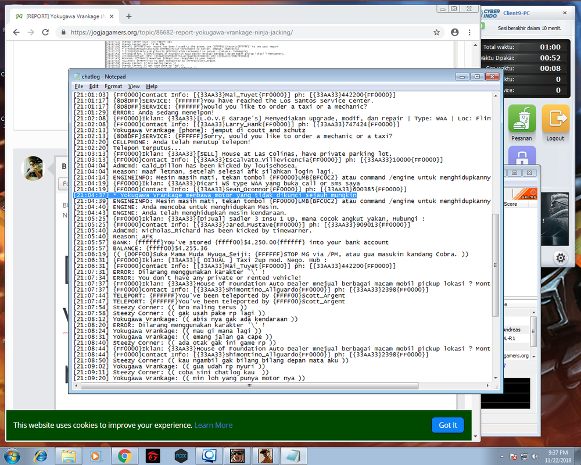581x465 pixels.
Task: Switch to GTA orange-shirt character taskbar icon
Action: [x=266, y=456]
